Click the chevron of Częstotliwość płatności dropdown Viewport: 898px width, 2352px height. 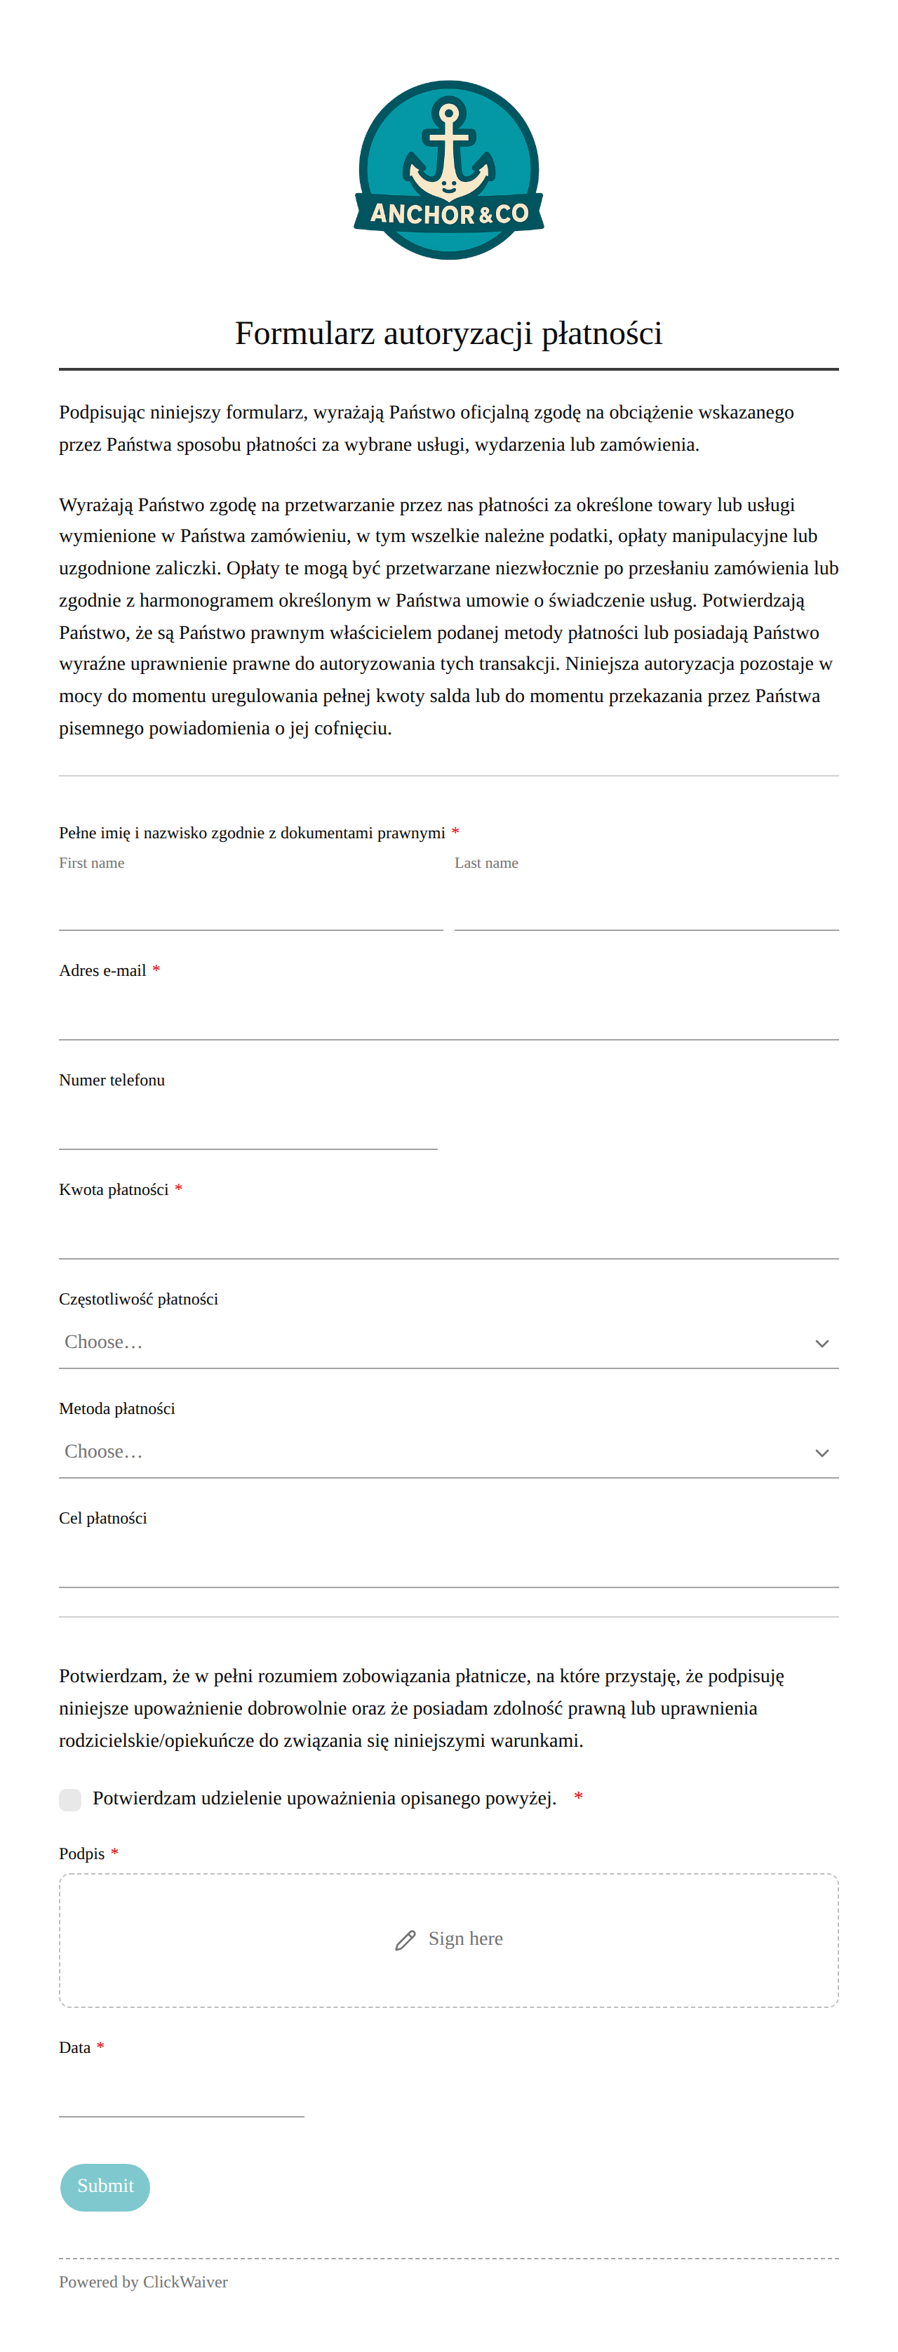(822, 1343)
